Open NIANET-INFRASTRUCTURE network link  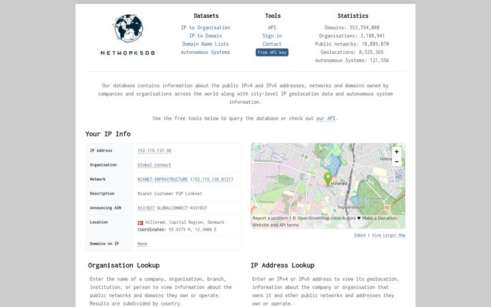162,179
